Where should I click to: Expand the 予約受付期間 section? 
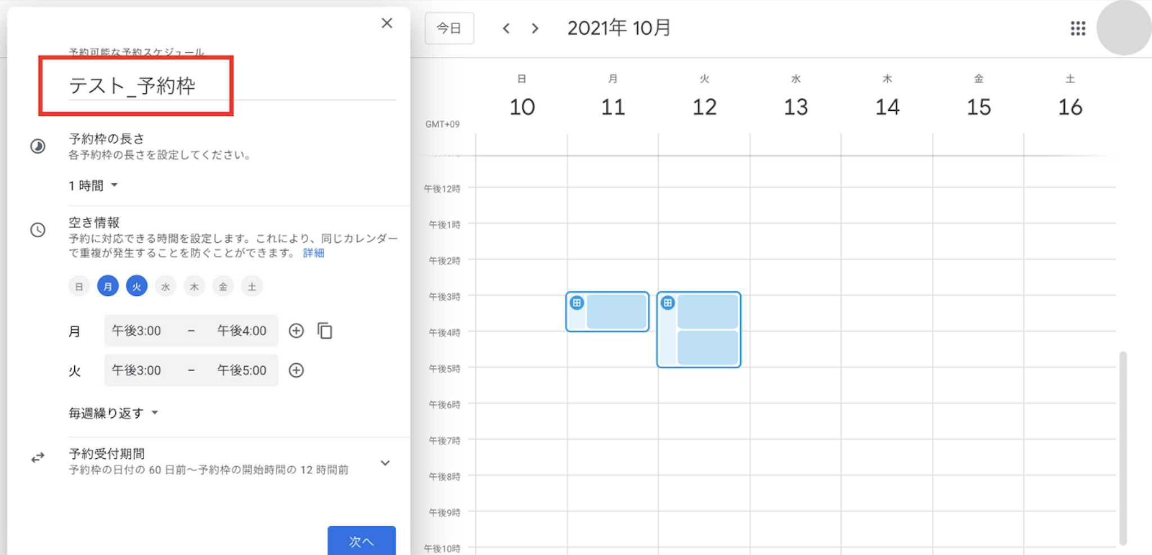pyautogui.click(x=385, y=463)
